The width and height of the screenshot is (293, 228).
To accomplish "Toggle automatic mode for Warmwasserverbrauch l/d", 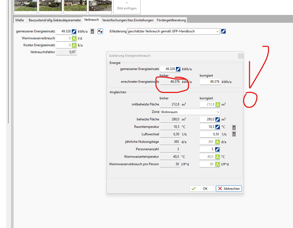I will (x=74, y=38).
